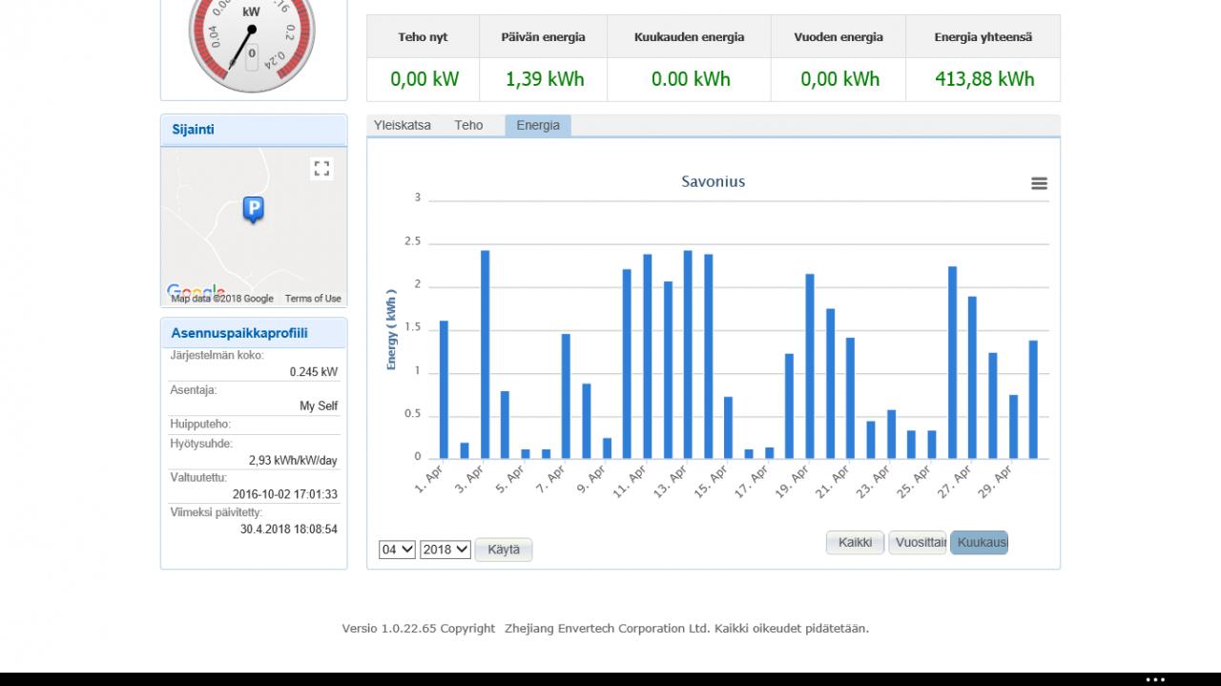Click the 0.245 kW system size value
This screenshot has width=1221, height=686.
314,372
